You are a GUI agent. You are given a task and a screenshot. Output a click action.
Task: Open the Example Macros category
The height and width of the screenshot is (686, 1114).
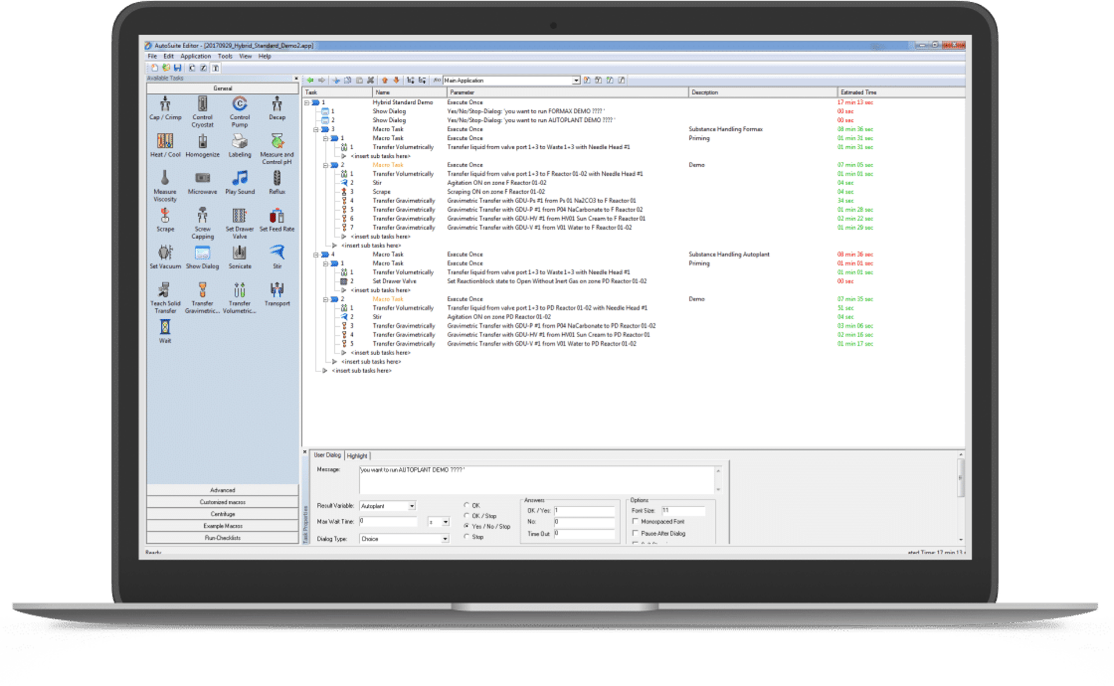223,526
